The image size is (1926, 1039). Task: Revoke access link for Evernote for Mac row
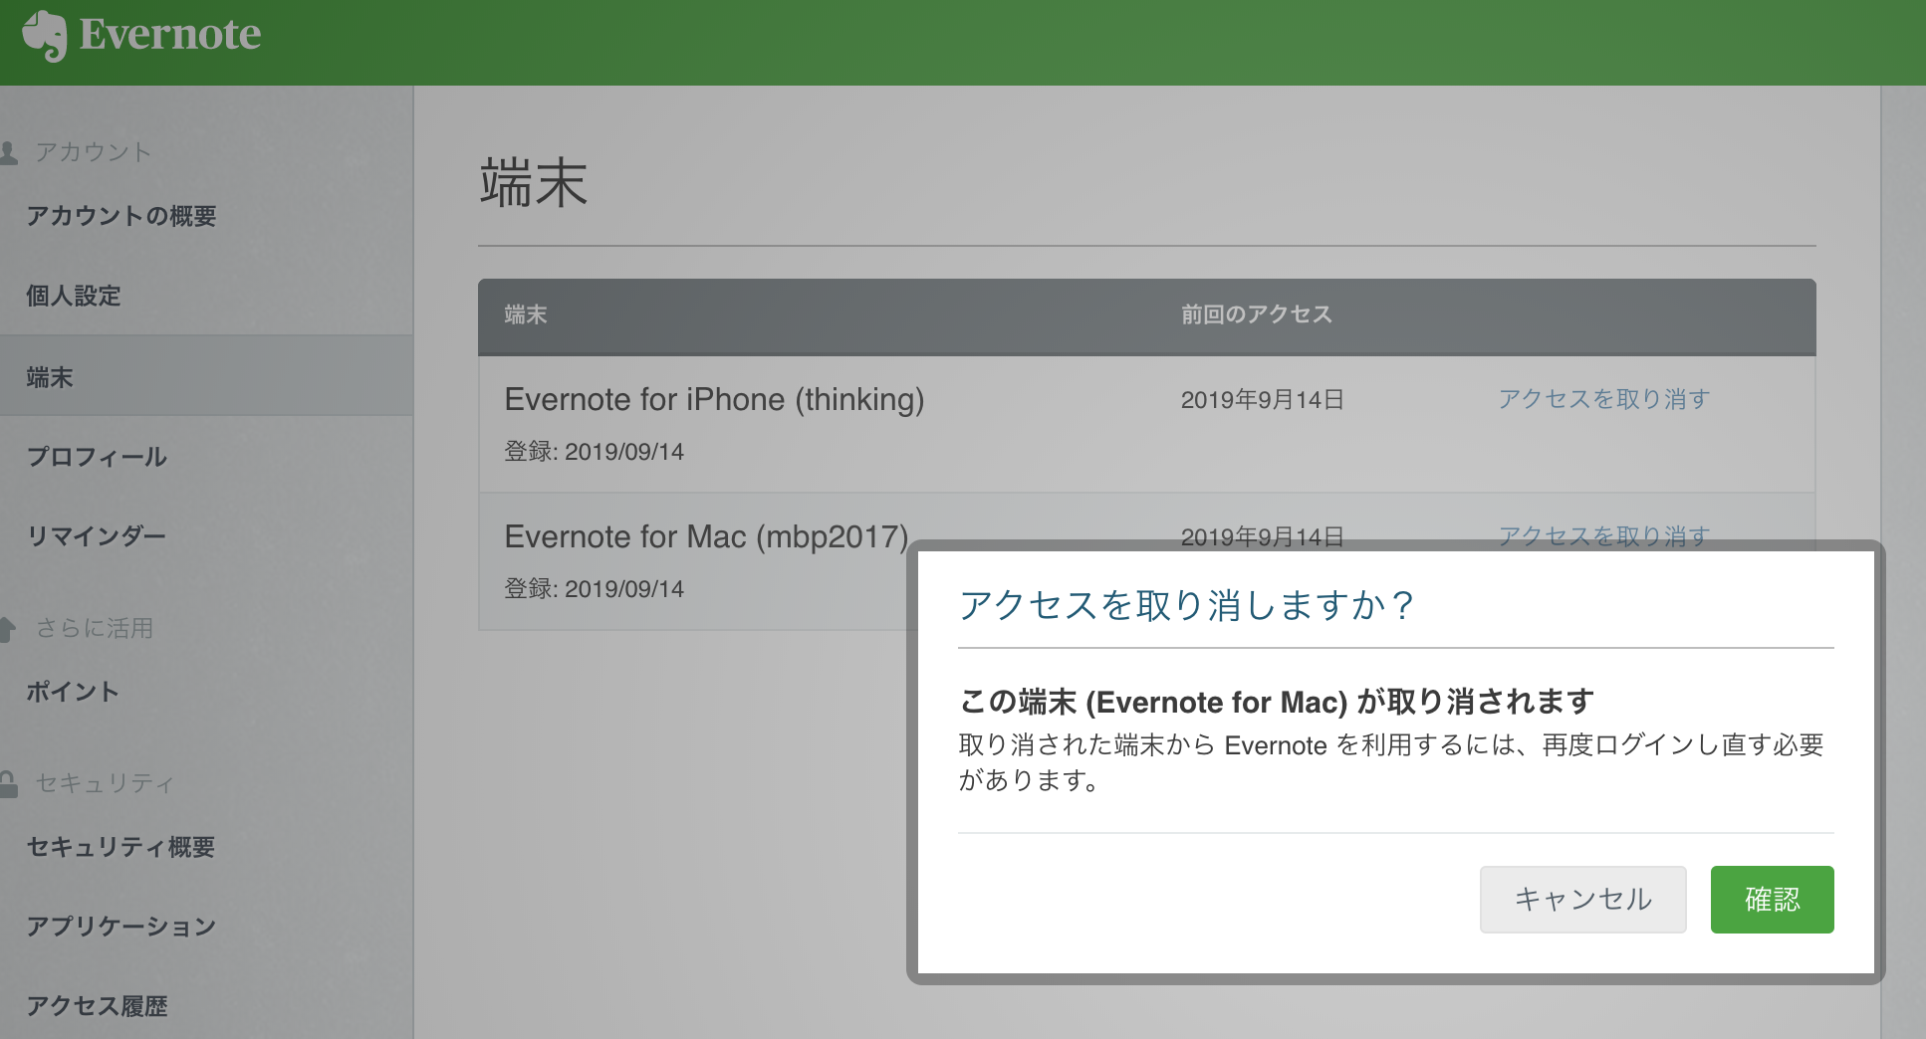click(x=1604, y=534)
